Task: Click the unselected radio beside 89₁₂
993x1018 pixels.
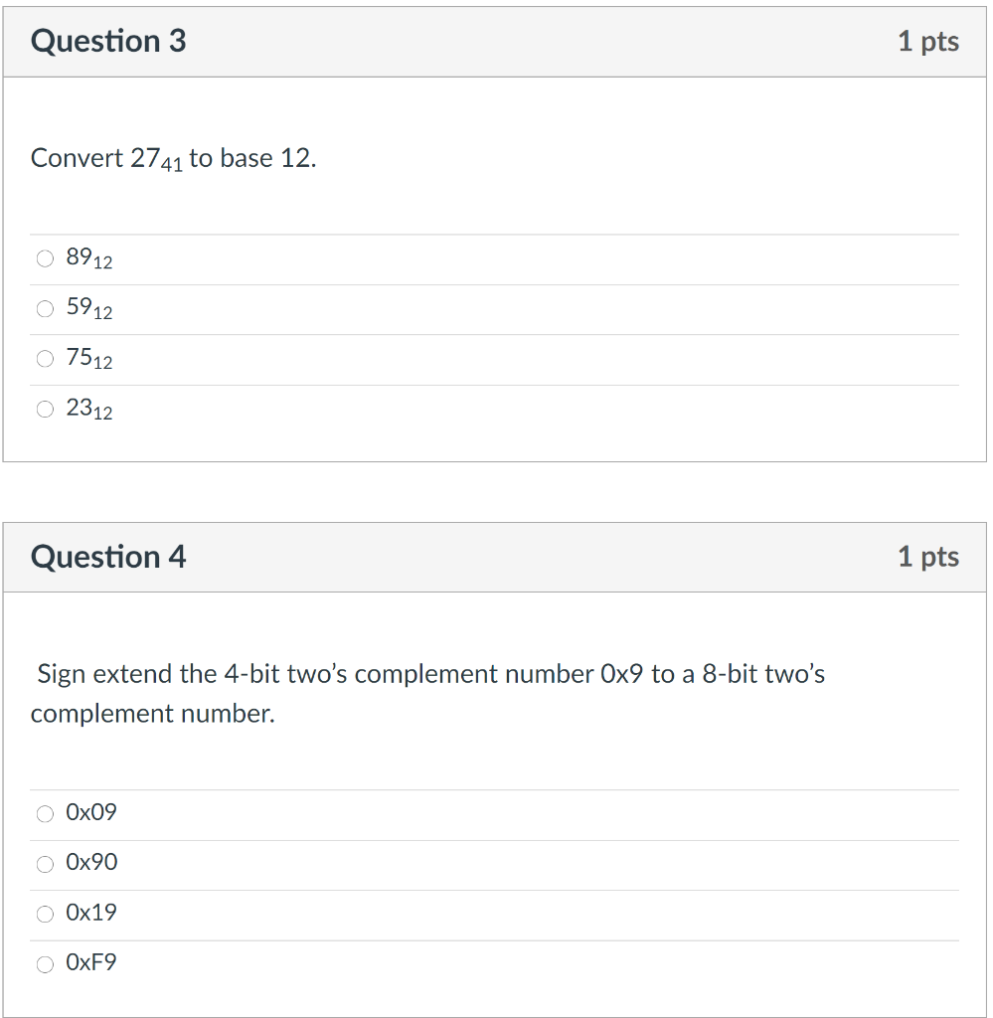Action: pos(45,258)
